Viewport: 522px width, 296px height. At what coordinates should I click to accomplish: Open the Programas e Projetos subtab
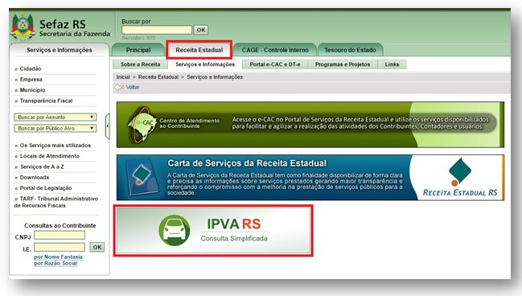(x=343, y=64)
